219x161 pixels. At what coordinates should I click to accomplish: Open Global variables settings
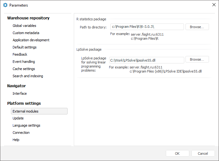[24, 26]
